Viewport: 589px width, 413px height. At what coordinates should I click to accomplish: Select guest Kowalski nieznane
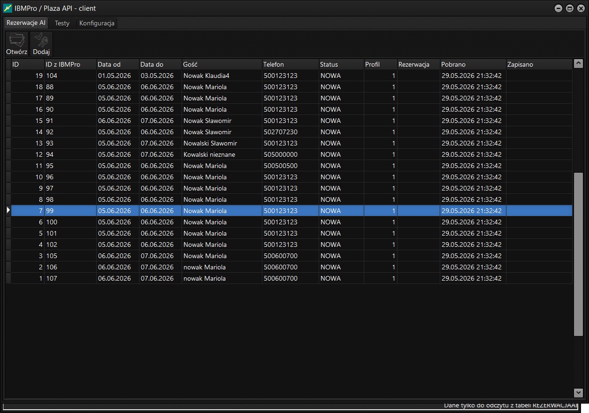coord(209,154)
